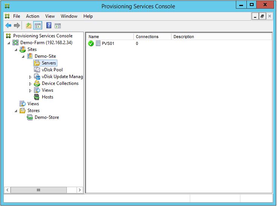The height and width of the screenshot is (206, 277).
Task: Collapse the Demo-Site tree node
Action: point(23,57)
